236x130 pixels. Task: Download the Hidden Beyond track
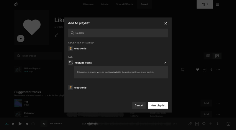tap(211, 69)
